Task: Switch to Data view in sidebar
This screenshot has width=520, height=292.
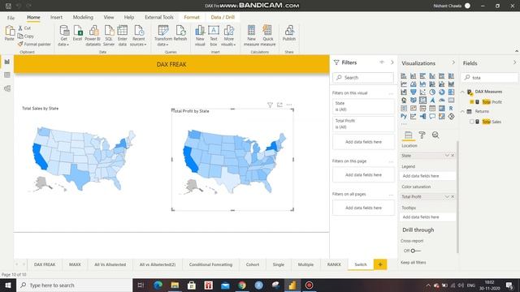Action: coord(7,75)
